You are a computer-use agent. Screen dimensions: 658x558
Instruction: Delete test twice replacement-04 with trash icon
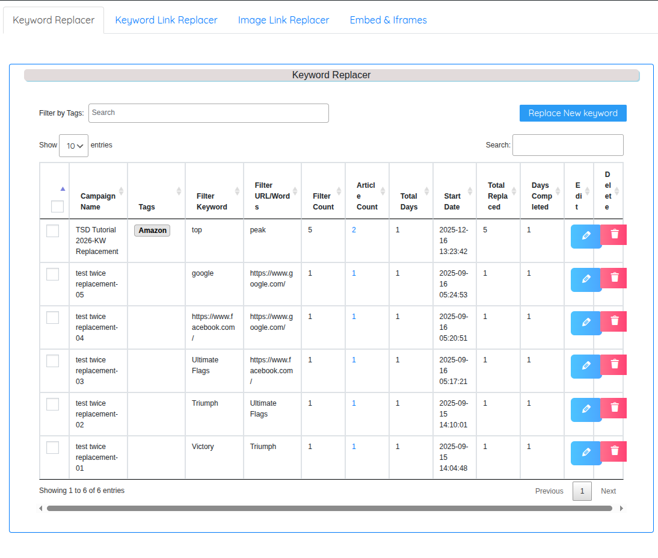tap(614, 321)
